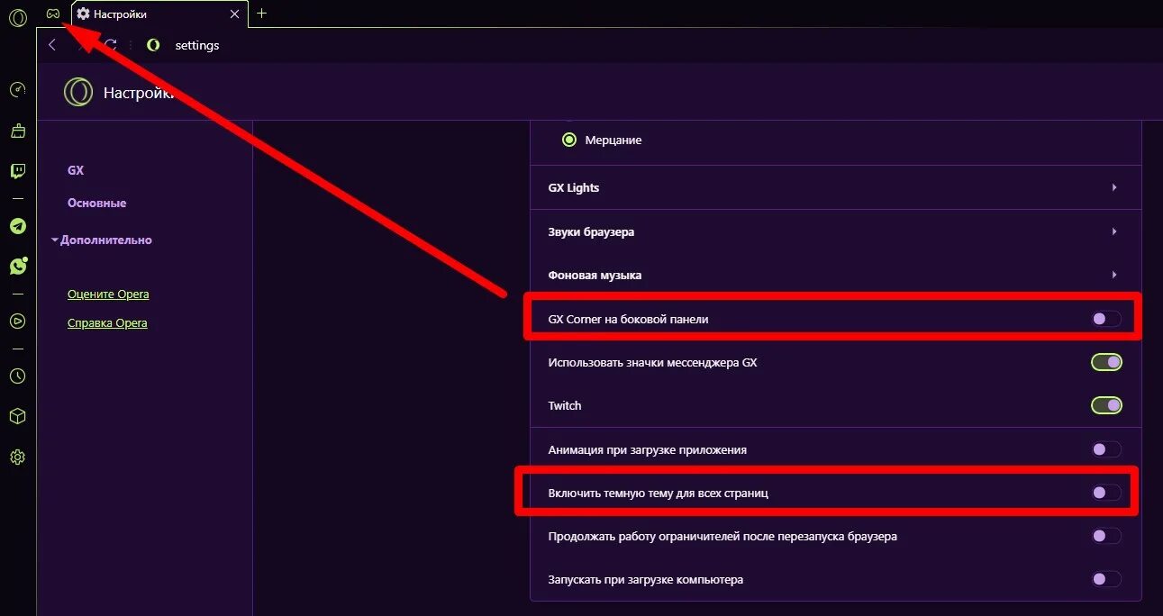1163x616 pixels.
Task: Open Extensions cube icon in sidebar
Action: point(17,416)
